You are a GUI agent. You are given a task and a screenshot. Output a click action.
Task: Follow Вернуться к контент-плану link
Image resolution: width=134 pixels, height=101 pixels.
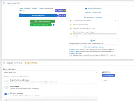click(93, 12)
